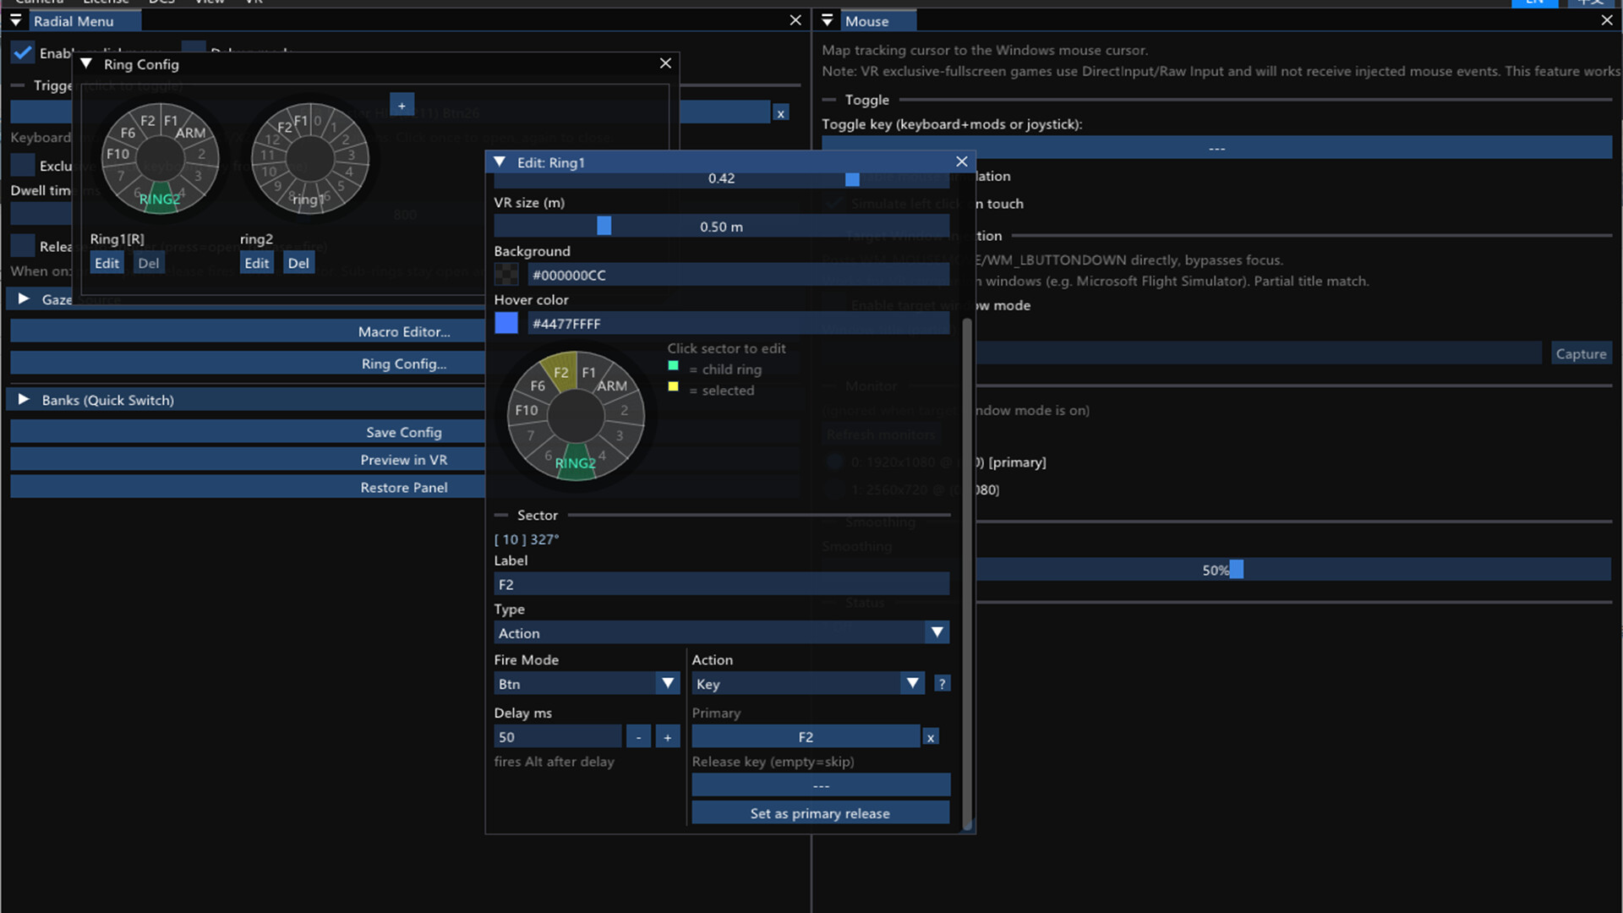Open the Mouse panel options icon
This screenshot has width=1623, height=913.
[x=828, y=20]
